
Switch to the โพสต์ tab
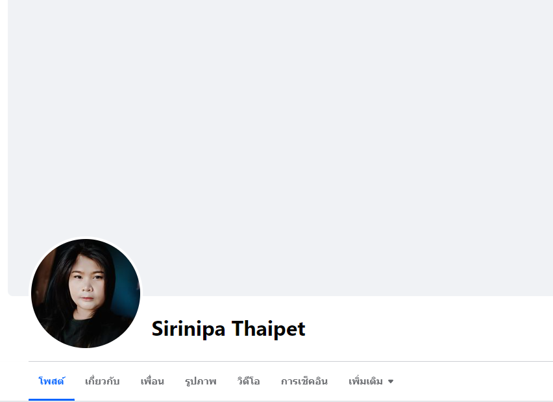click(x=51, y=381)
